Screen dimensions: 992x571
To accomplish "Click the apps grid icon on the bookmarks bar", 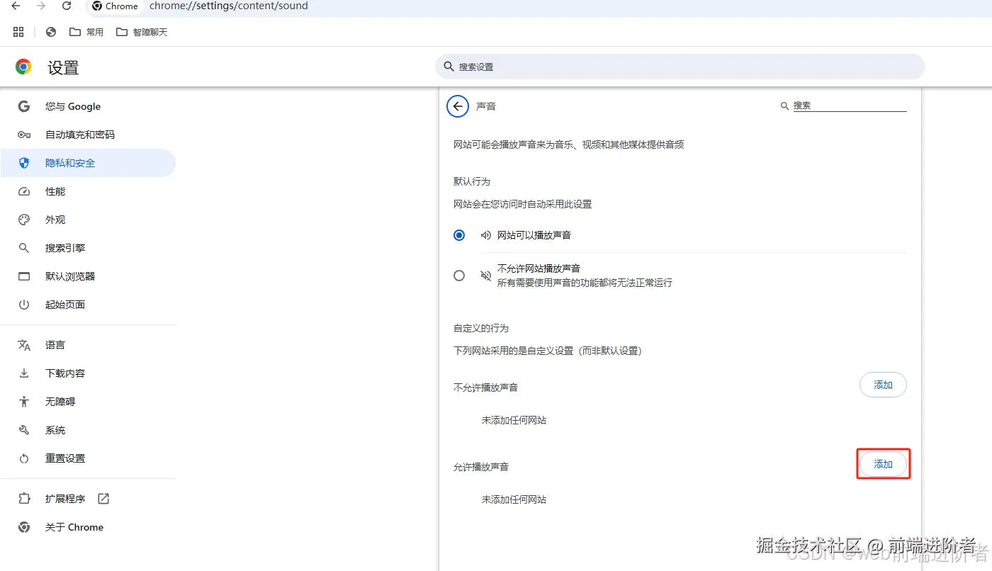I will point(18,31).
